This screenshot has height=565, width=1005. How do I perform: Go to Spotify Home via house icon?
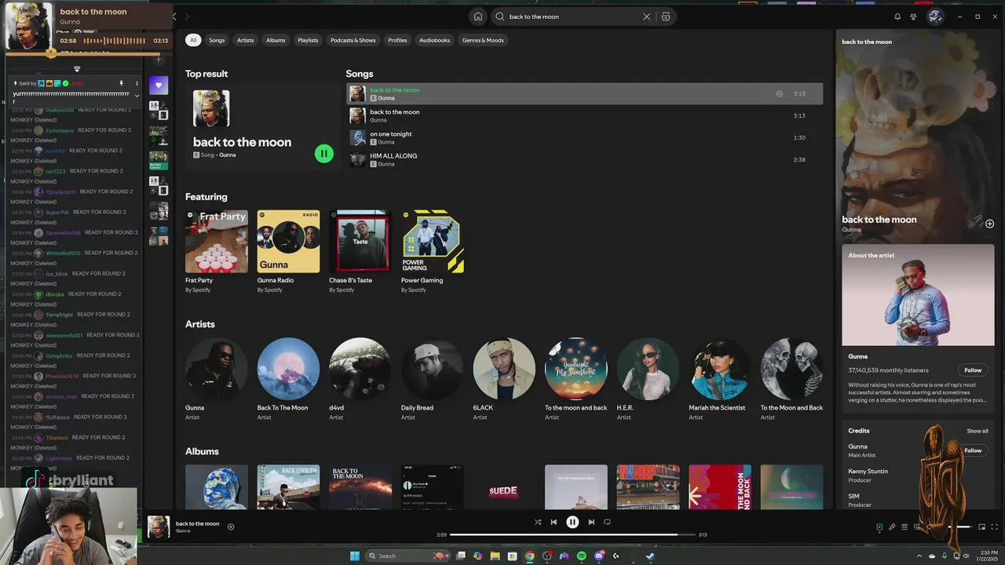477,16
